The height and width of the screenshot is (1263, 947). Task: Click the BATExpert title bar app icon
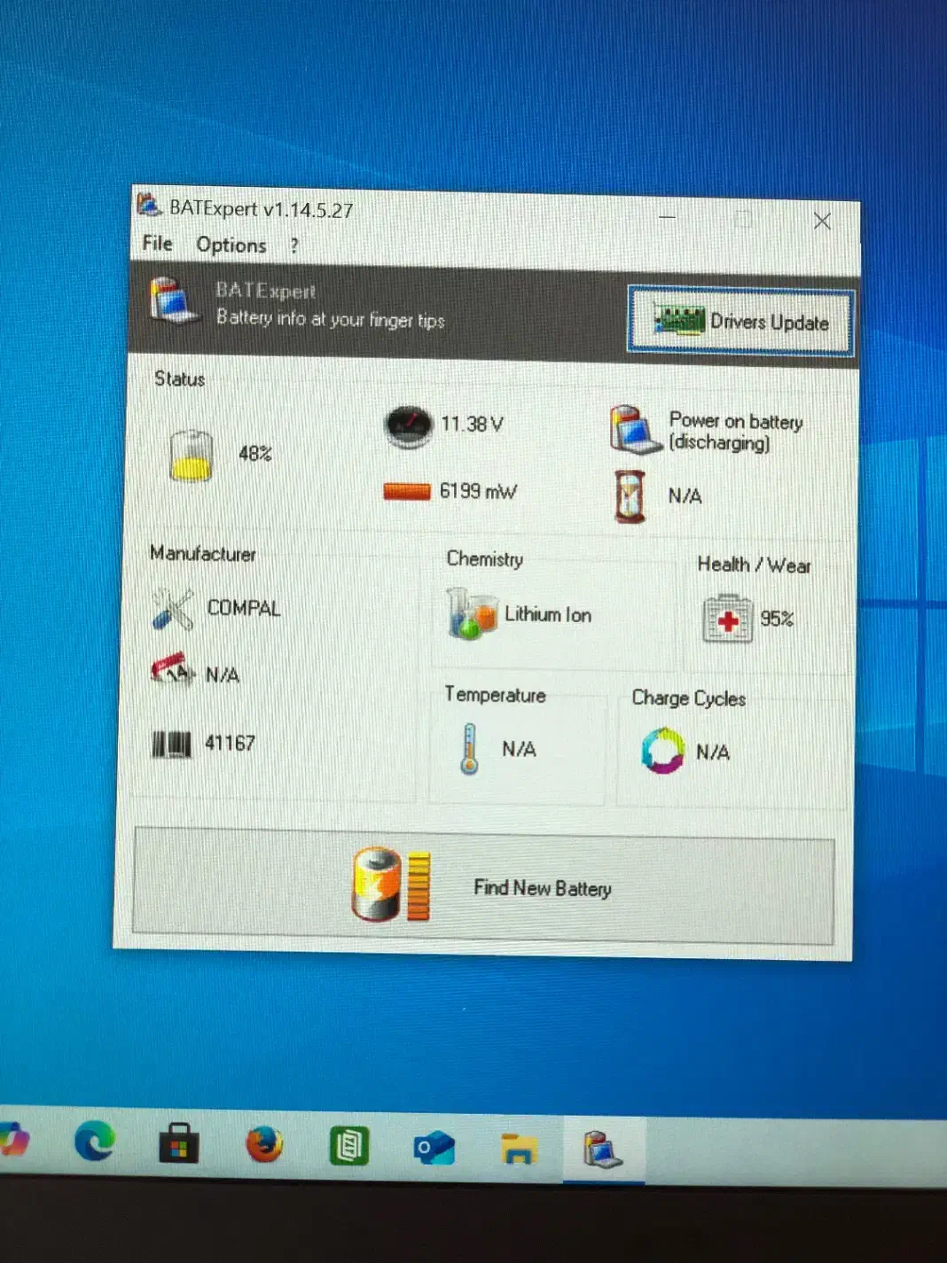[x=149, y=205]
